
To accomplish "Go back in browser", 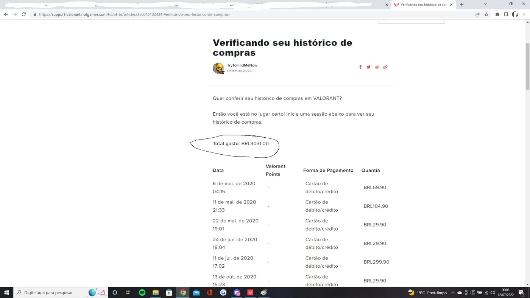I will 6,14.
